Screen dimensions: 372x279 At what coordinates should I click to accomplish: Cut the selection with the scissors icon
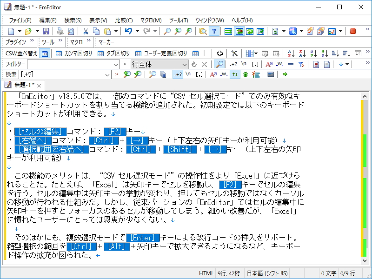click(86, 31)
